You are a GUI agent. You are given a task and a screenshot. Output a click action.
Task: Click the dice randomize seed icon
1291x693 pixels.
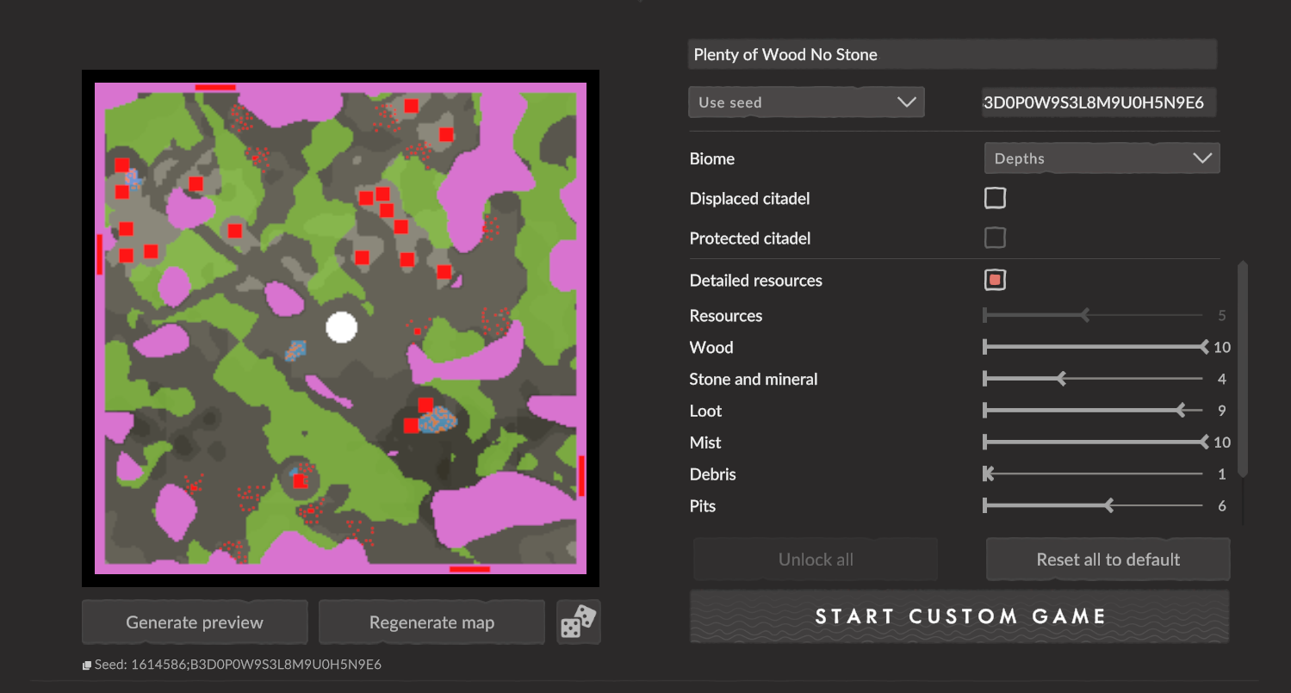(x=578, y=622)
